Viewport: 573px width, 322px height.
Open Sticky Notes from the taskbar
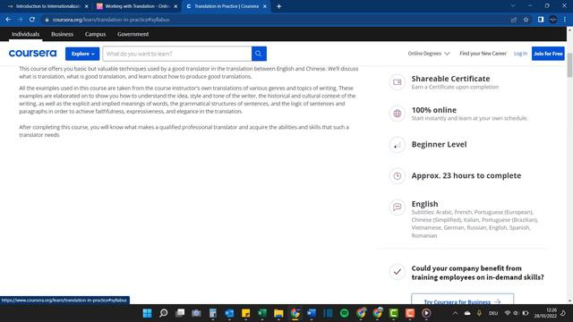click(245, 313)
